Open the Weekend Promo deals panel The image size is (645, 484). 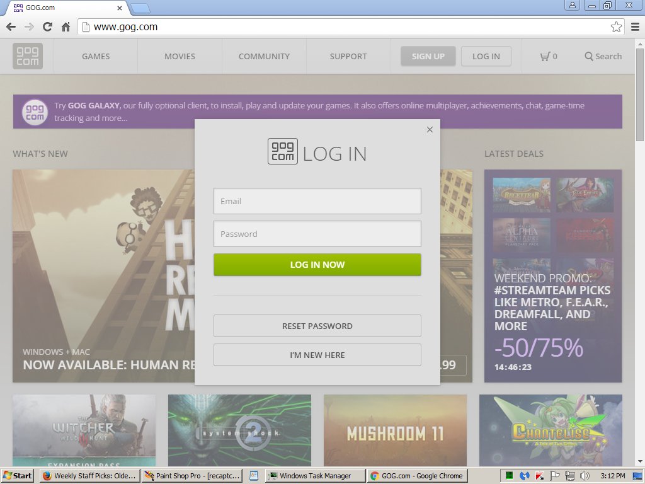coord(553,276)
